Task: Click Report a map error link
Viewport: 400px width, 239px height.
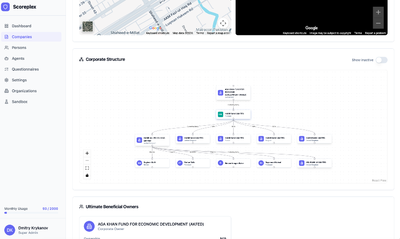Action: tap(218, 33)
